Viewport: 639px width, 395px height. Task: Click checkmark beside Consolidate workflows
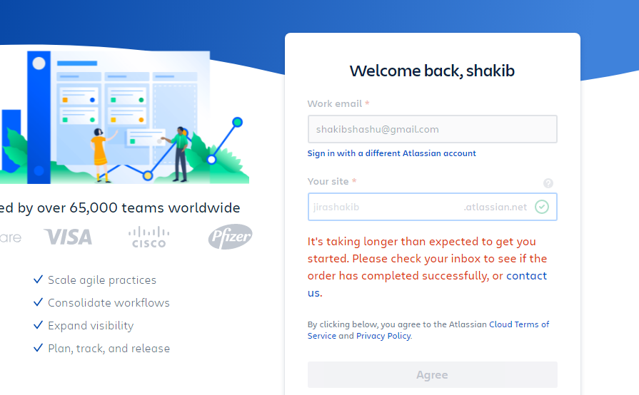[x=39, y=303]
